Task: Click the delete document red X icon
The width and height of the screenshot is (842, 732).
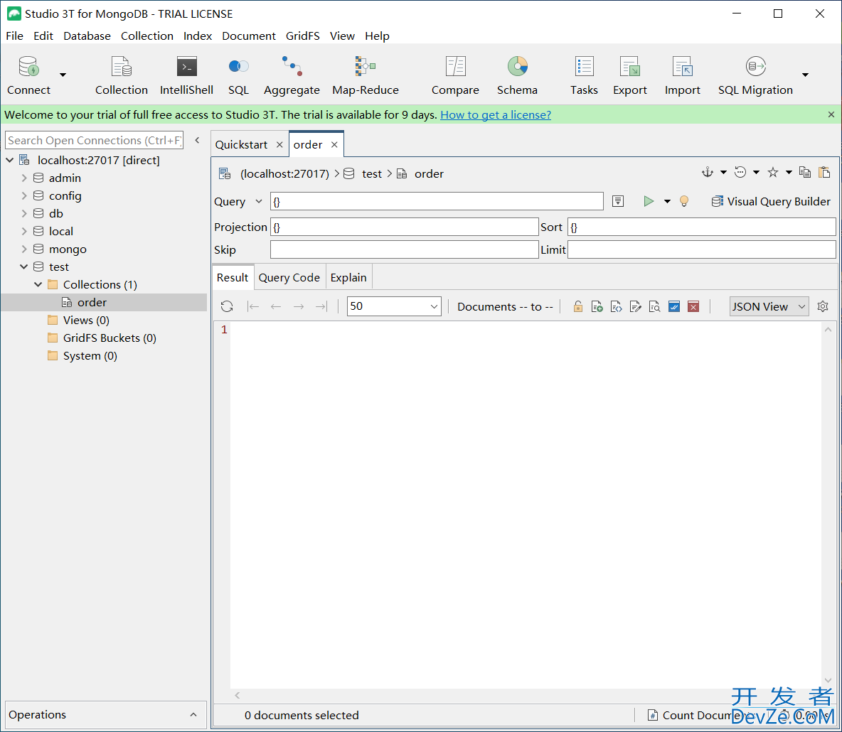Action: (x=693, y=306)
